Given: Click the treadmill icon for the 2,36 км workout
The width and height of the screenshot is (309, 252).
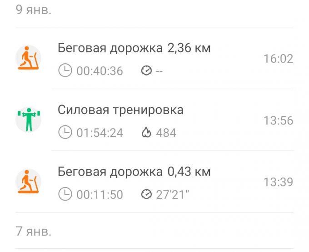Looking at the screenshot, I should [x=28, y=58].
